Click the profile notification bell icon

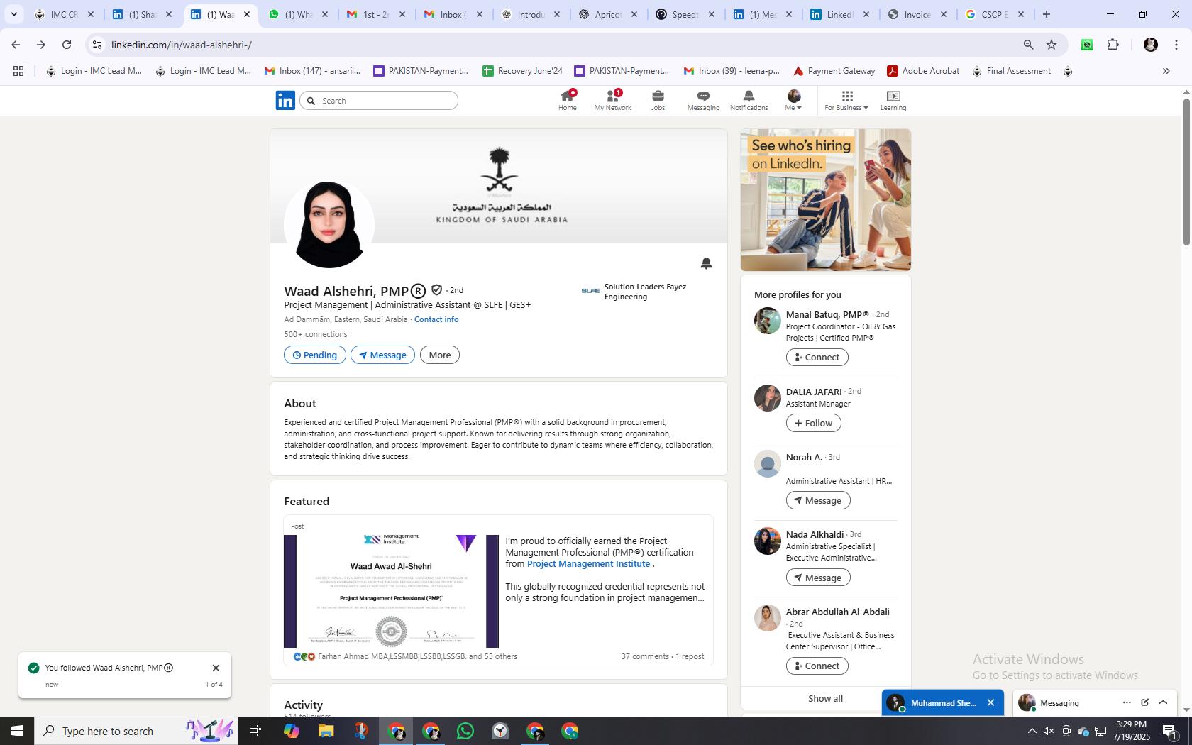(706, 263)
